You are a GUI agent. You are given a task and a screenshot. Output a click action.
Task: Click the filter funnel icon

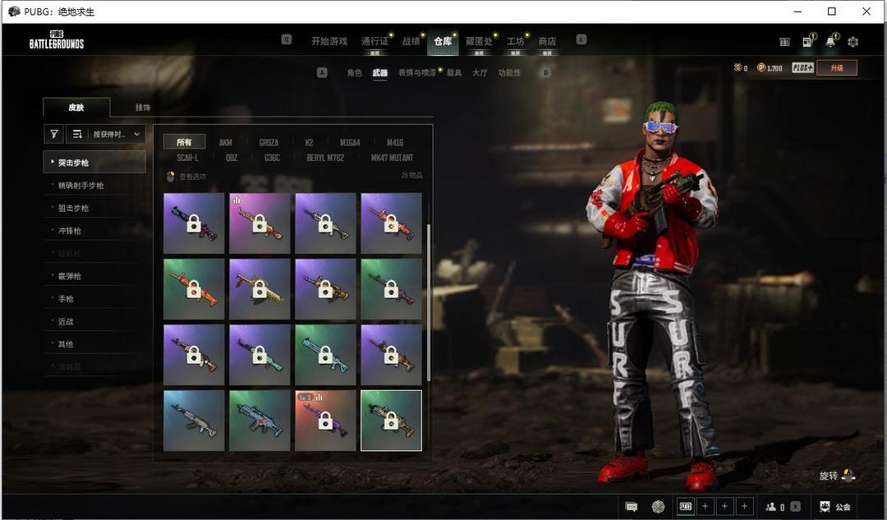(x=54, y=134)
